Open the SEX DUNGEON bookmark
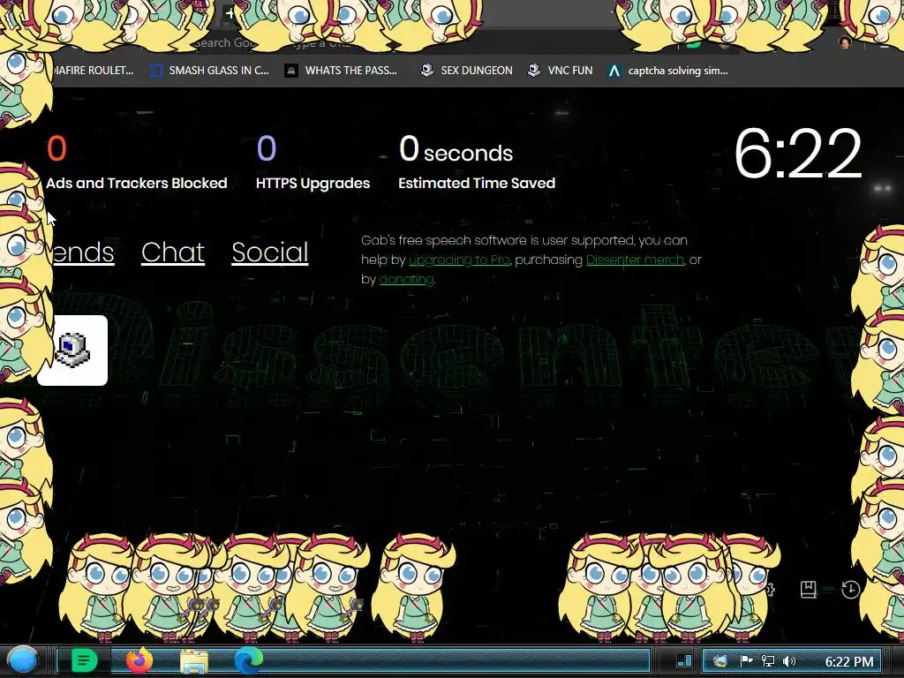Screen dimensions: 904x678 pos(466,71)
